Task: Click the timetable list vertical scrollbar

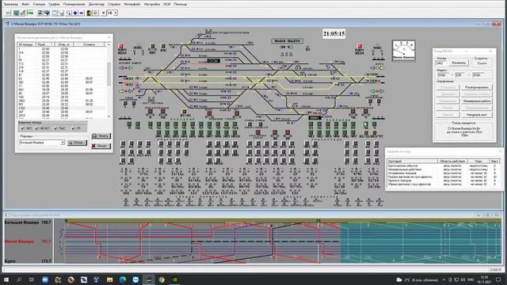Action: click(x=109, y=81)
